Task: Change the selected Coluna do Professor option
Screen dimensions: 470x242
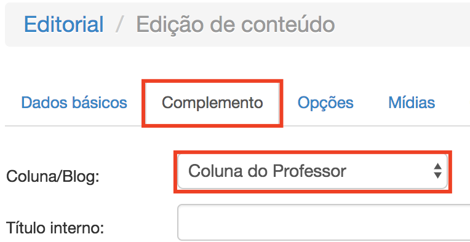Action: click(x=313, y=171)
